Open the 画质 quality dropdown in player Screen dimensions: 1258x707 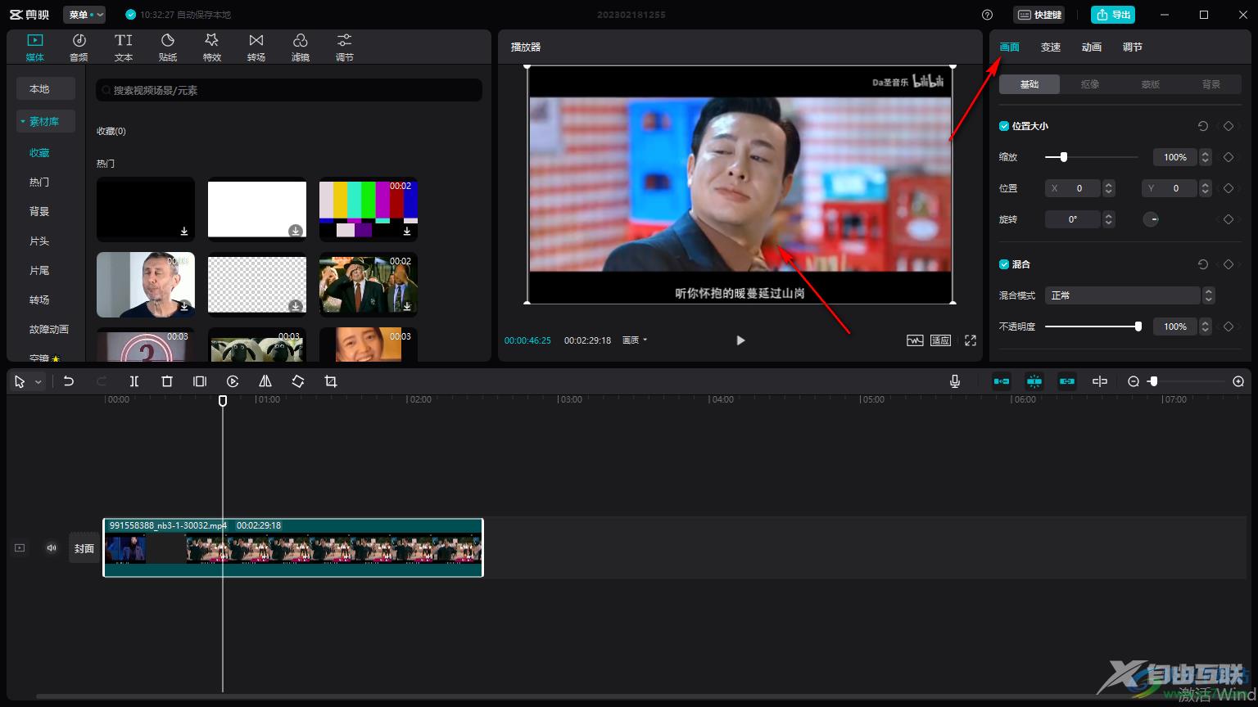pyautogui.click(x=635, y=340)
